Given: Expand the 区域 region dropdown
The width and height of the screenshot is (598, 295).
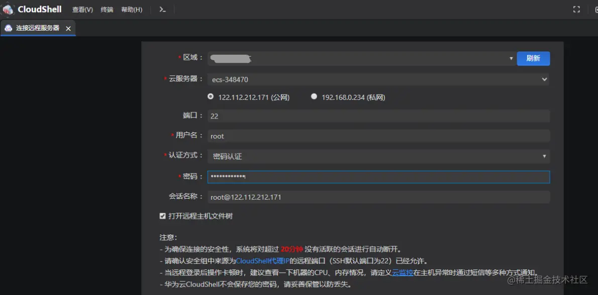Looking at the screenshot, I should [x=361, y=58].
